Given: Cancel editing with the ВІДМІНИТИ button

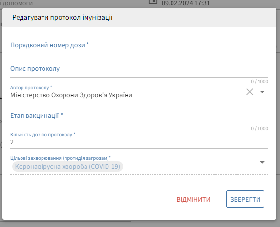Looking at the screenshot, I should point(194,199).
